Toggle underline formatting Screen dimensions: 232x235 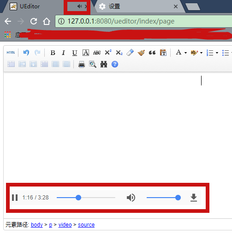point(75,53)
